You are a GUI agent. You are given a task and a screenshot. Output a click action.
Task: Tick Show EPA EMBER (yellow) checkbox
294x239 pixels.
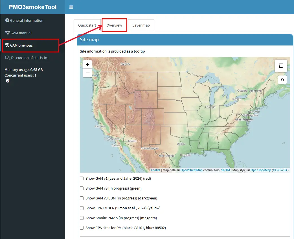[82, 208]
